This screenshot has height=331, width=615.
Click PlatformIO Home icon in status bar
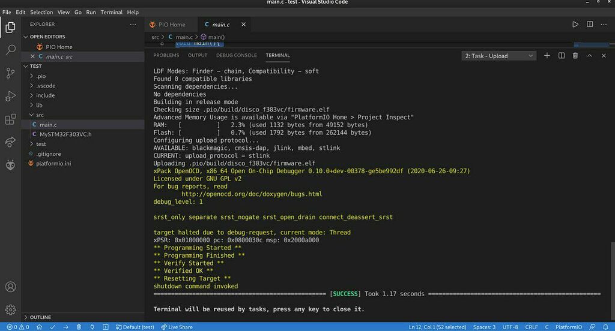tap(39, 327)
